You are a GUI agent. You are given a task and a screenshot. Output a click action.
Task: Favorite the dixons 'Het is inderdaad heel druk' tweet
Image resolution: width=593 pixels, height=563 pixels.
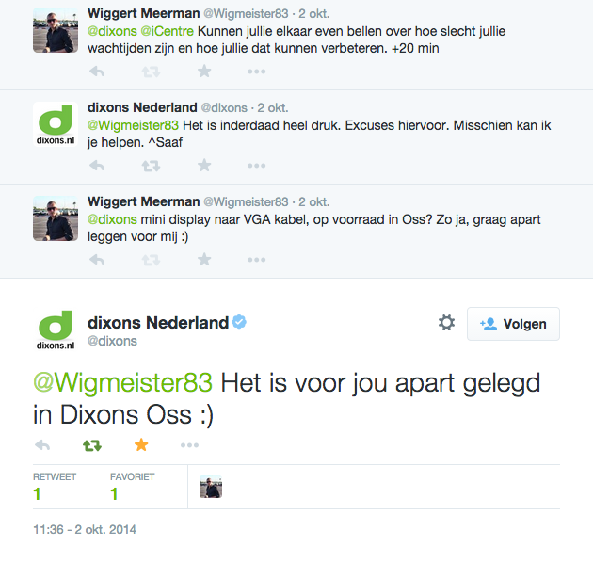pos(204,166)
